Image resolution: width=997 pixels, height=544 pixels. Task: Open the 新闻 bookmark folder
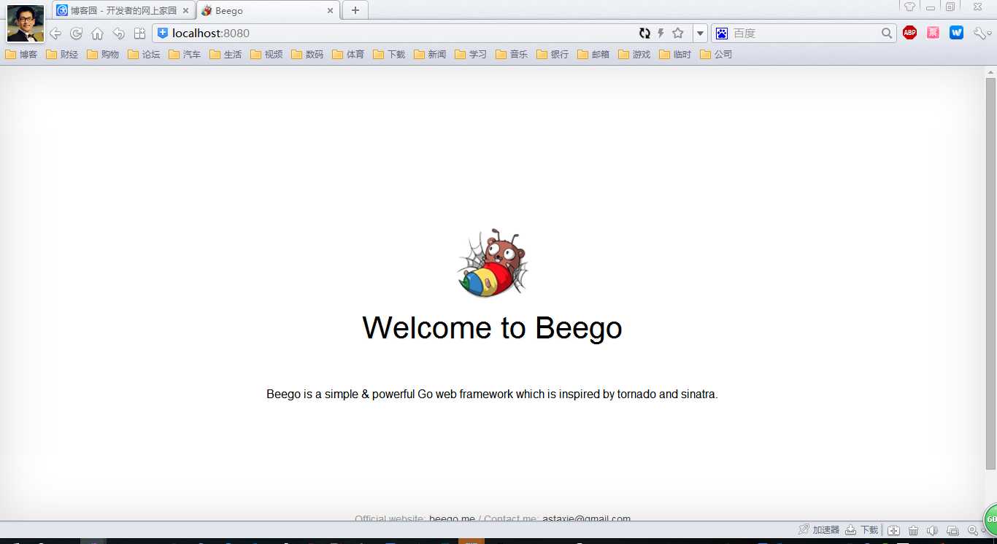pos(430,55)
